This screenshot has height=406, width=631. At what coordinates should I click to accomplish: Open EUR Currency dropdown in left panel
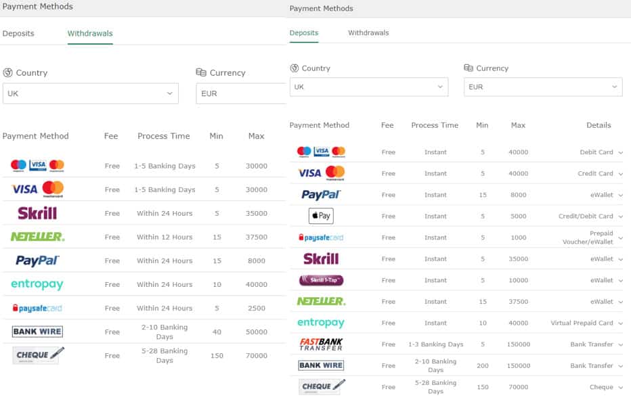pos(241,93)
